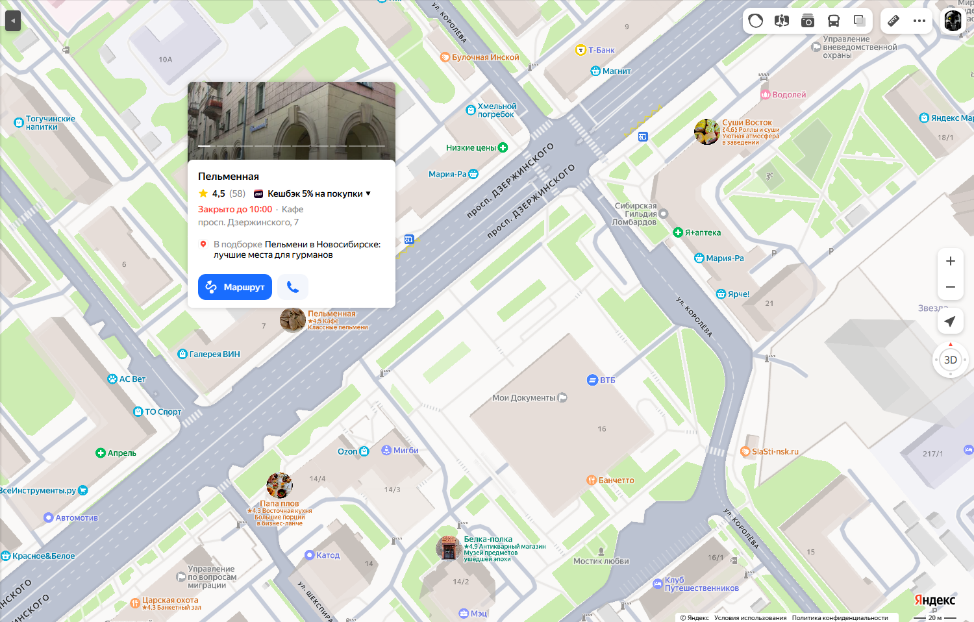This screenshot has width=974, height=622.
Task: Open the map layers selector
Action: 860,21
